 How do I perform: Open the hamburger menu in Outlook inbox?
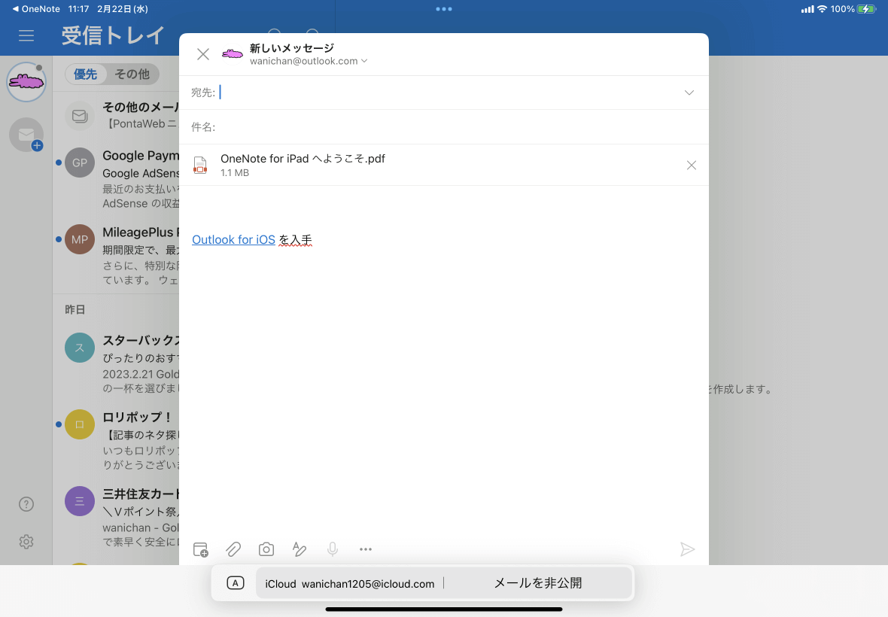point(26,35)
